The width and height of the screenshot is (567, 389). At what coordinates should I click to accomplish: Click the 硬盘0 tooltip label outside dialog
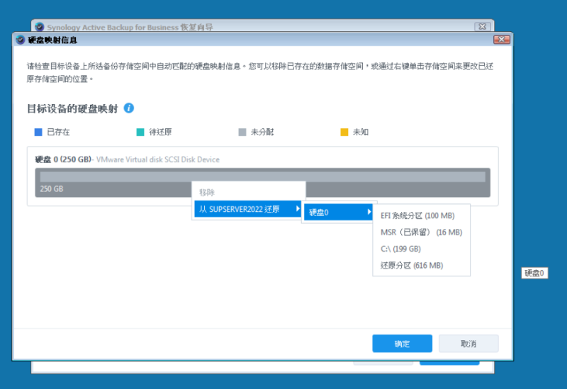[x=534, y=273]
